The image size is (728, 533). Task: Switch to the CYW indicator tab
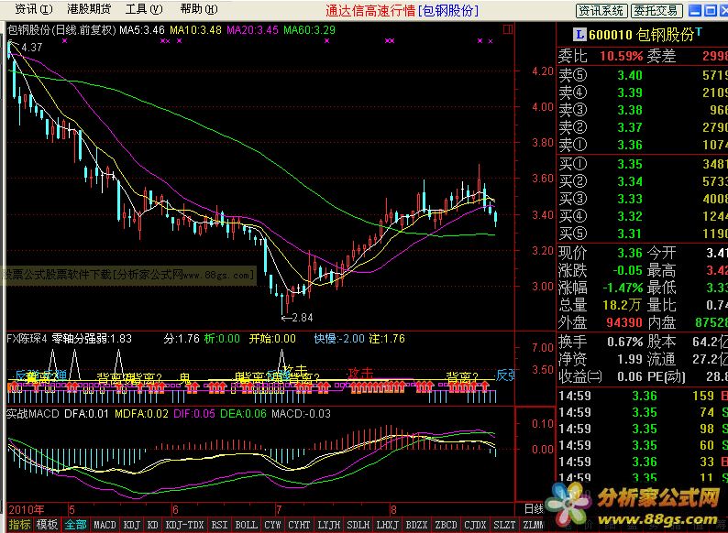tap(272, 525)
